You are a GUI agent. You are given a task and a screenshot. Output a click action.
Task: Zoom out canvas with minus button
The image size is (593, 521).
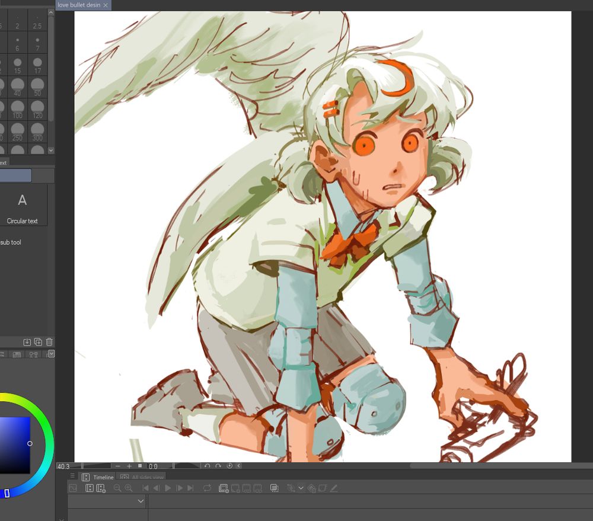(x=118, y=466)
